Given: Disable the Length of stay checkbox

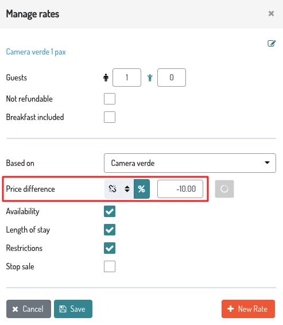Looking at the screenshot, I should click(110, 230).
